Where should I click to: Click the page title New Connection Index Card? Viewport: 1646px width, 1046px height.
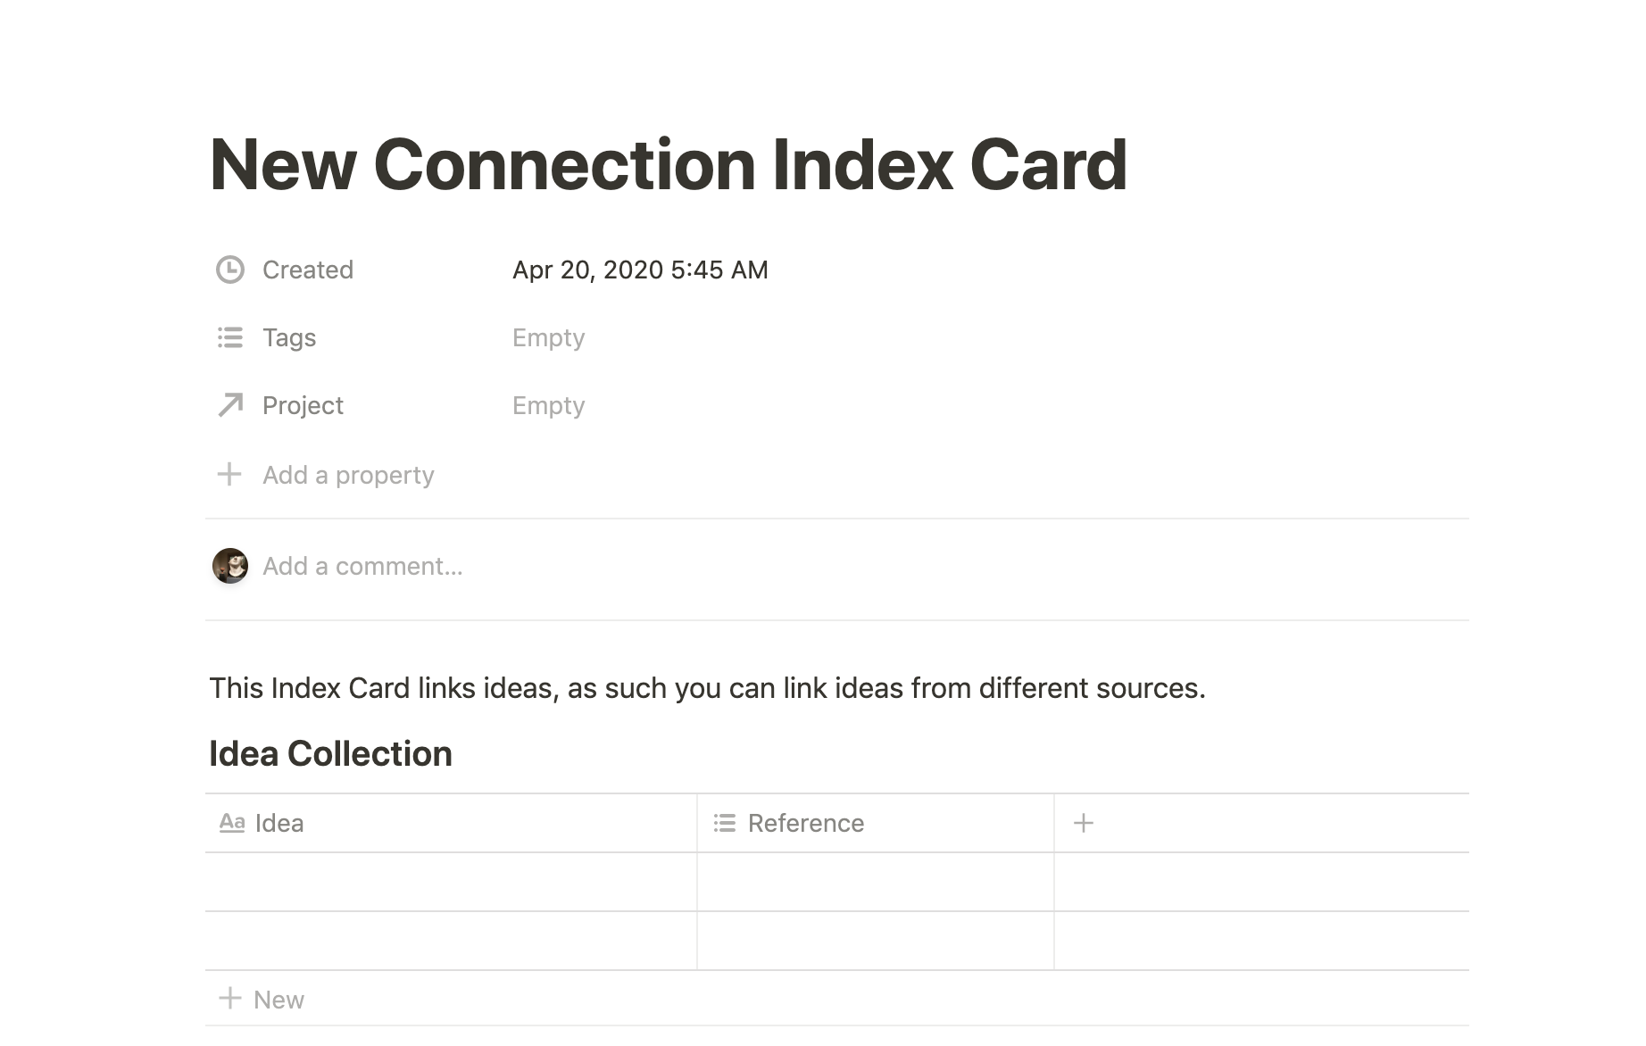pos(668,165)
